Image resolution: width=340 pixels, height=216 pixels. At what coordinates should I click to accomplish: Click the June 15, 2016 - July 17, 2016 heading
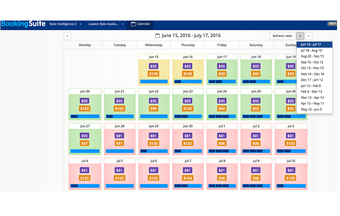click(x=191, y=36)
